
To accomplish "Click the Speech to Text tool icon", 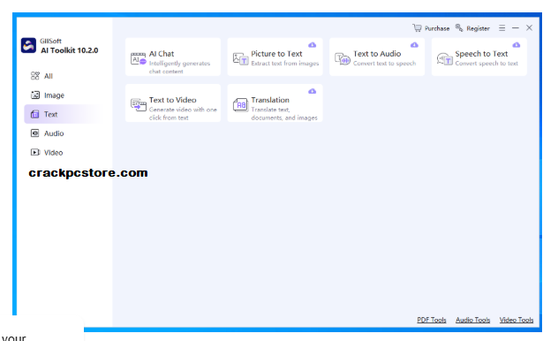I will tap(444, 58).
